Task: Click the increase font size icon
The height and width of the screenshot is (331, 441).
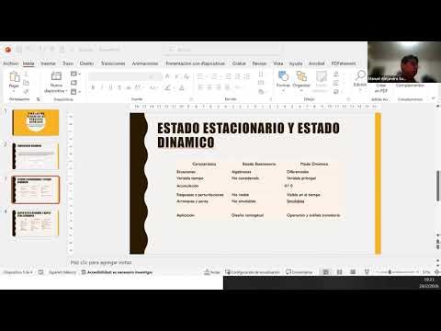Action: (167, 76)
